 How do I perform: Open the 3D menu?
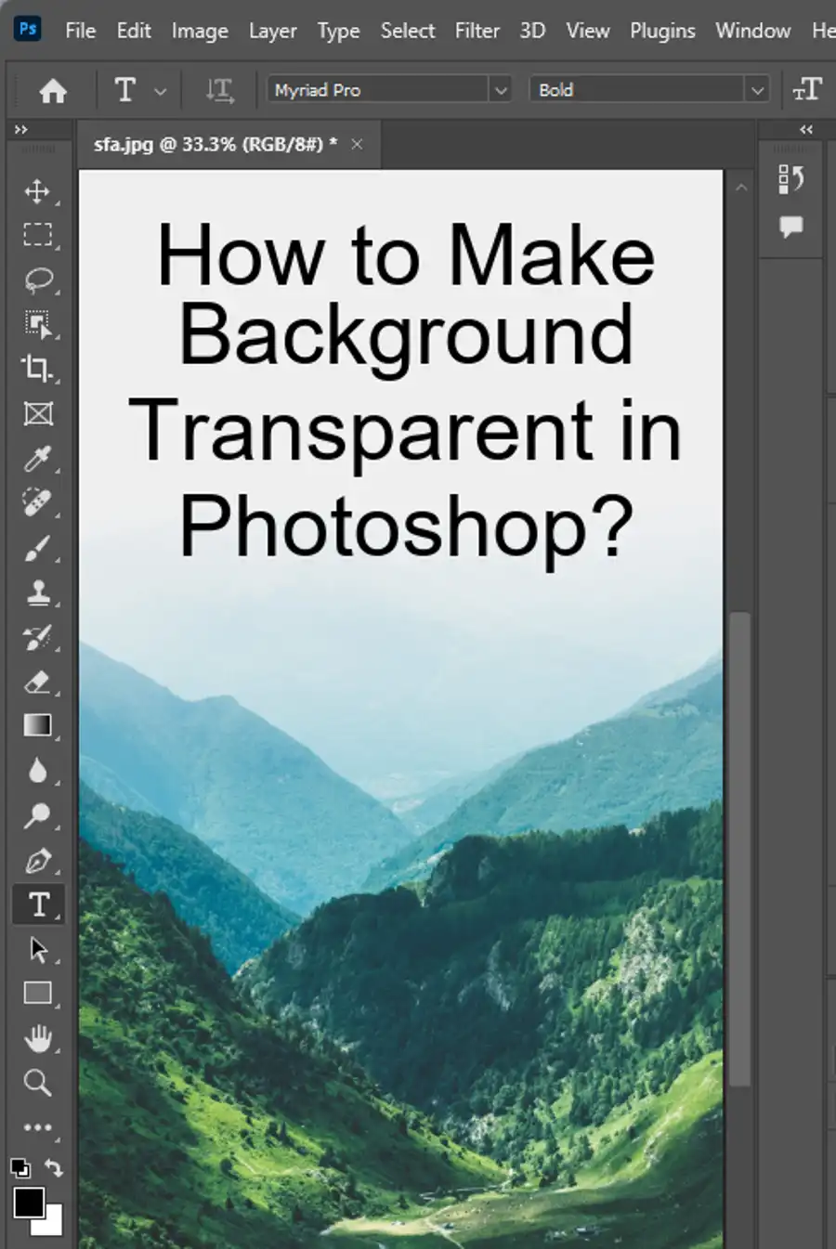tap(532, 31)
